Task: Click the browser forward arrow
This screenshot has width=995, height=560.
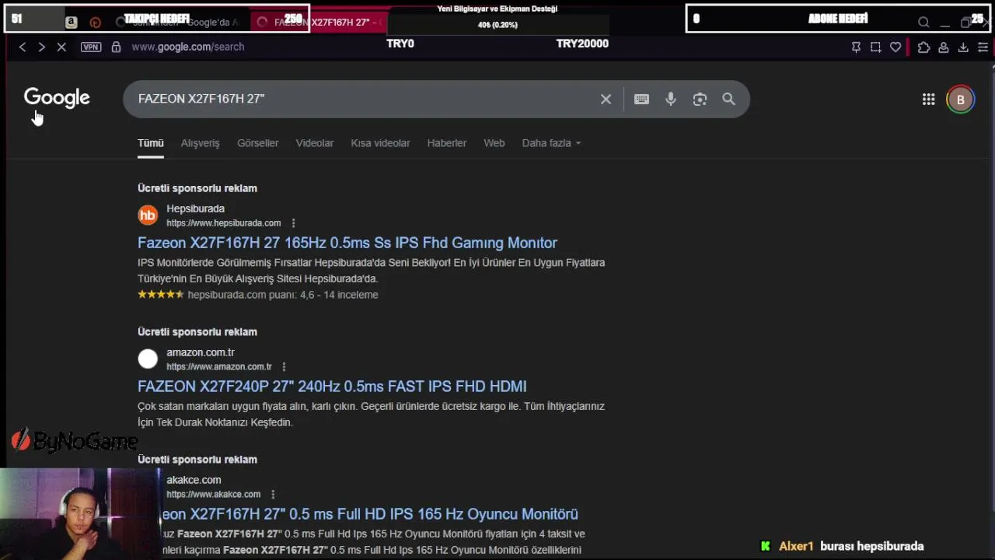Action: [41, 47]
